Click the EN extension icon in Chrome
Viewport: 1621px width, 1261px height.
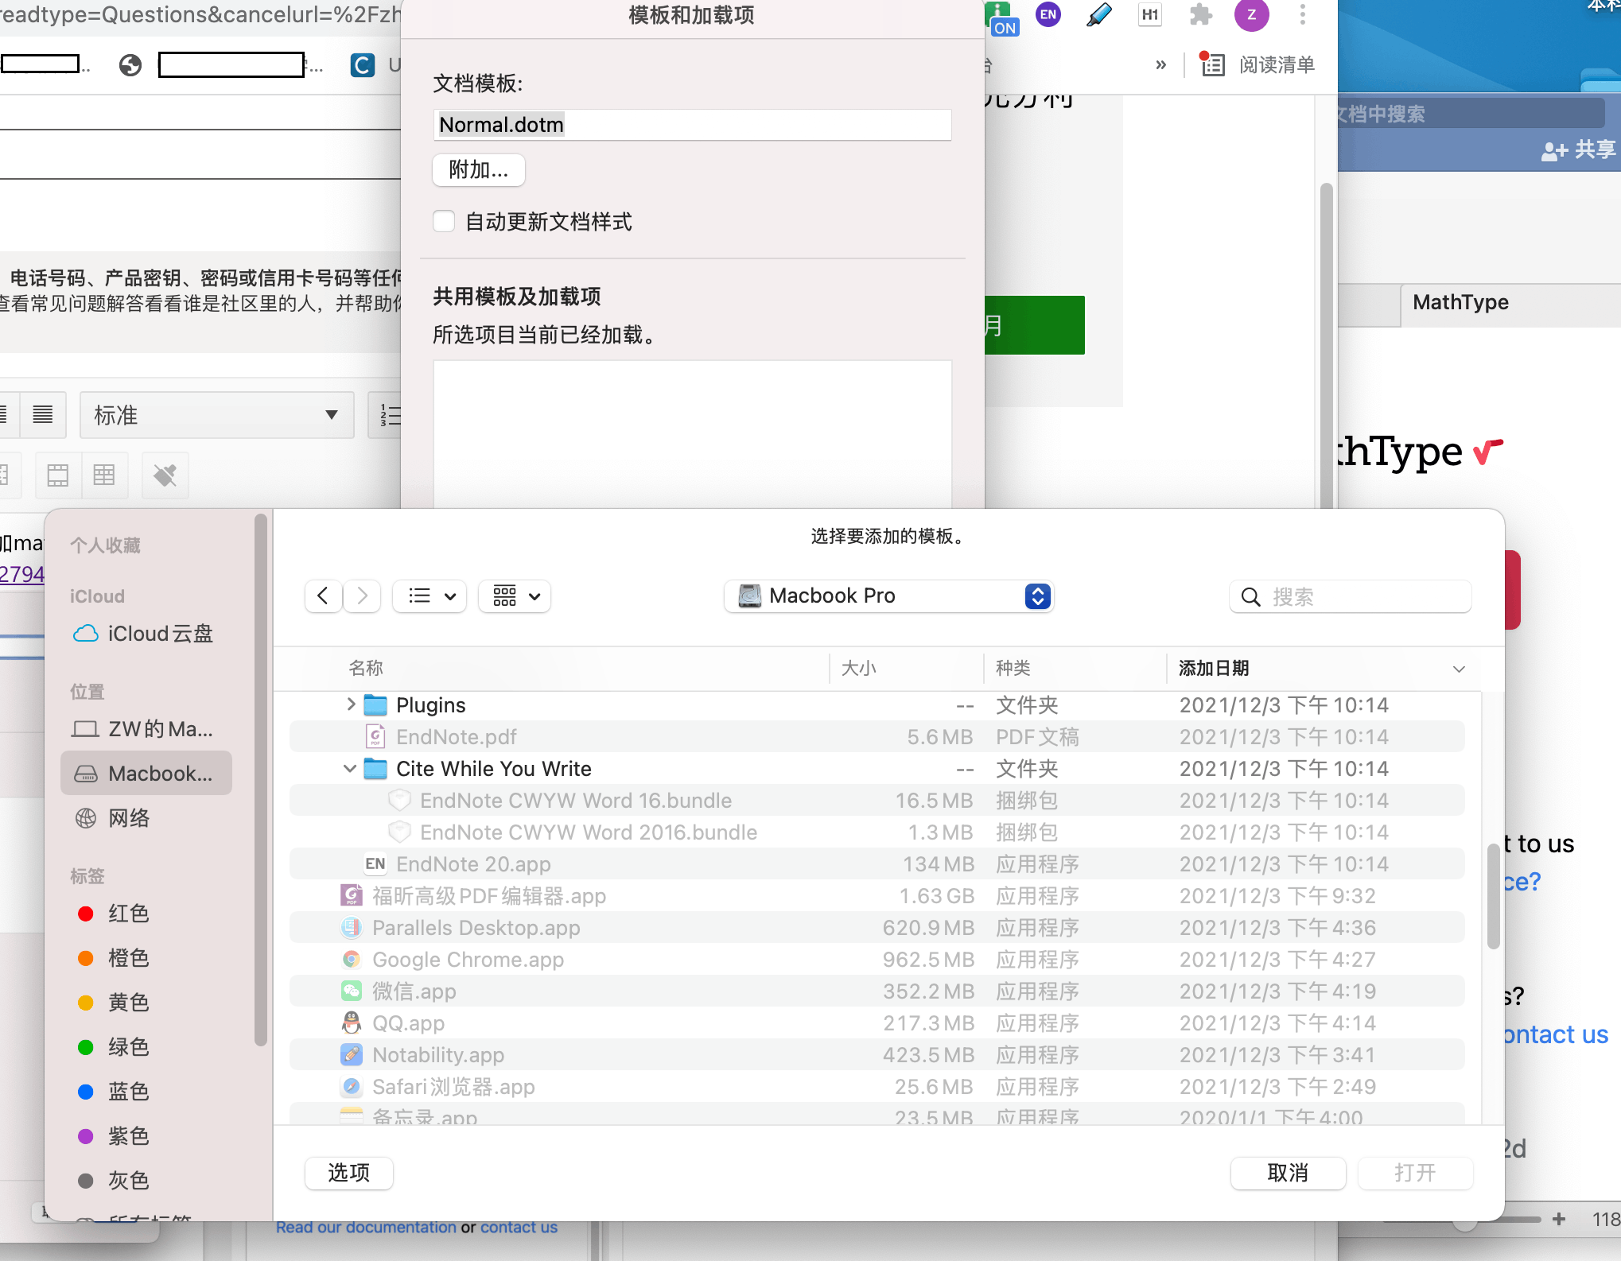coord(1048,14)
